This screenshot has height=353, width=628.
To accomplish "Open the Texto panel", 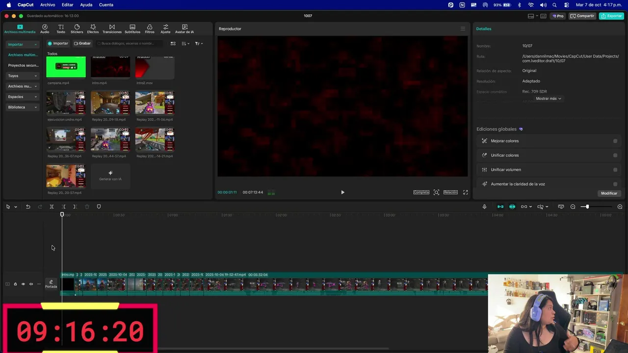I will coord(61,29).
